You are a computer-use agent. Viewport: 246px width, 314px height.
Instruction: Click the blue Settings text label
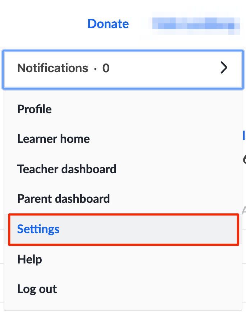pos(38,229)
